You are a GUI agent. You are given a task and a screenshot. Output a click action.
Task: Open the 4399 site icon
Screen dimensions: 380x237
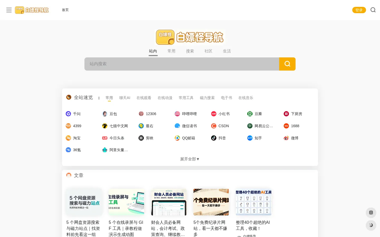(68, 126)
